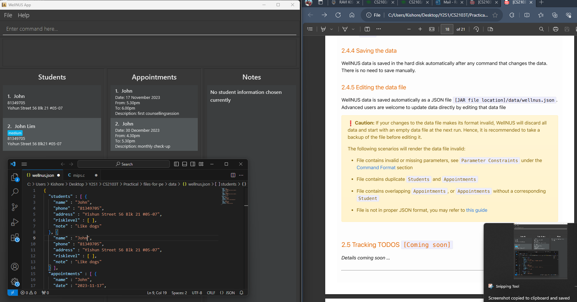Print the PDF document
The image size is (577, 302).
[556, 29]
